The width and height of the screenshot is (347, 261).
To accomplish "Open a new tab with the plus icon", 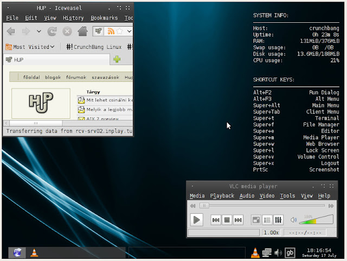I will tap(117, 59).
